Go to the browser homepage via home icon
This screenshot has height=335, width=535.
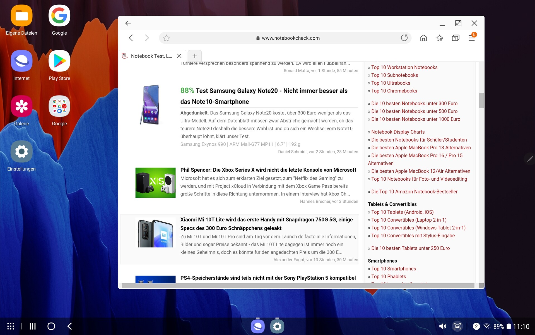click(x=423, y=38)
